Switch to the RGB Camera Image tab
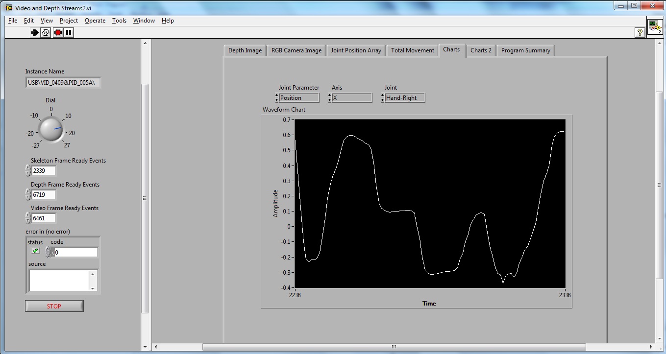 point(296,50)
